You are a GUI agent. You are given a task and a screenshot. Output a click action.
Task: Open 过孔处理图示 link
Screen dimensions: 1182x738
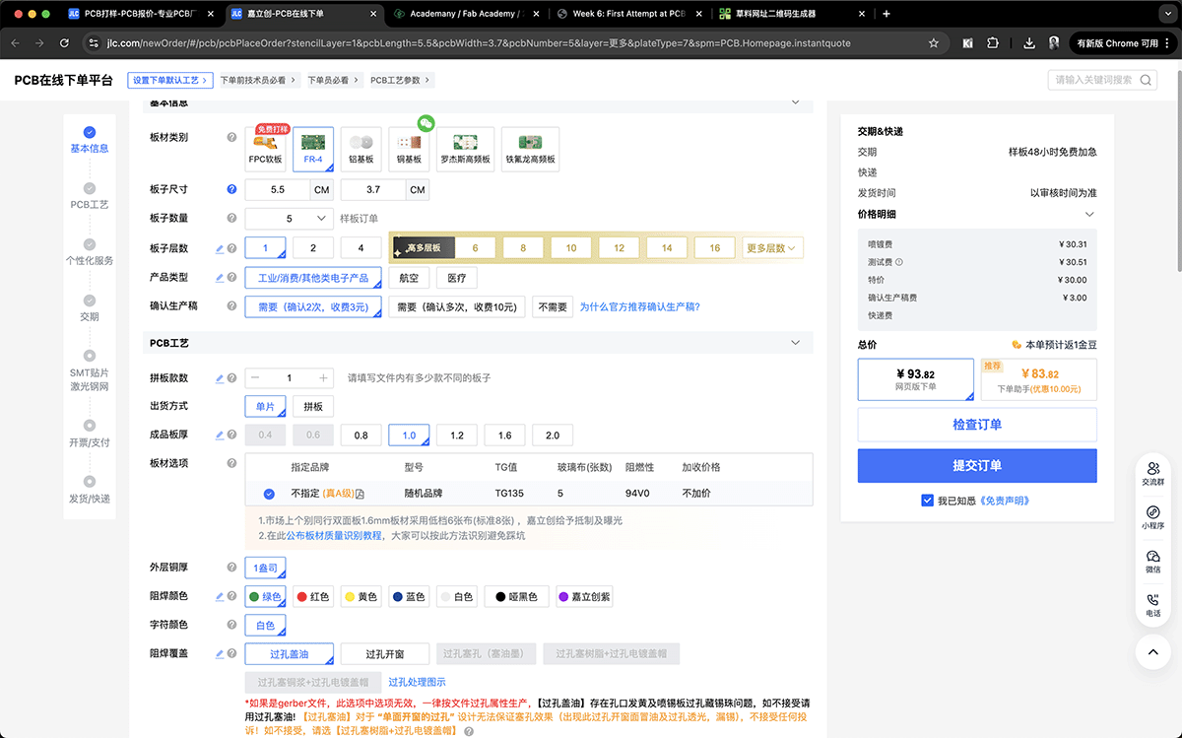point(417,682)
